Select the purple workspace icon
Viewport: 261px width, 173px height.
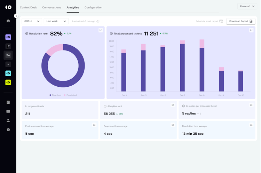[x=8, y=37]
